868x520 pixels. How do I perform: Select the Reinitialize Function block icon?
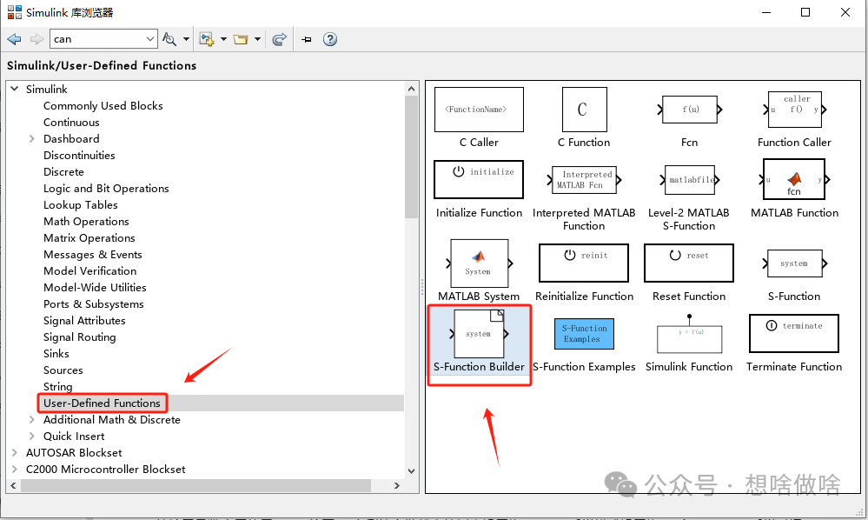click(584, 263)
